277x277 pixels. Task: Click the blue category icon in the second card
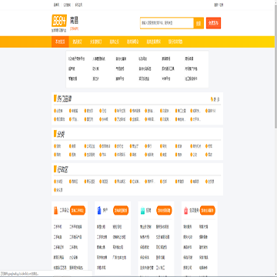click(99, 210)
